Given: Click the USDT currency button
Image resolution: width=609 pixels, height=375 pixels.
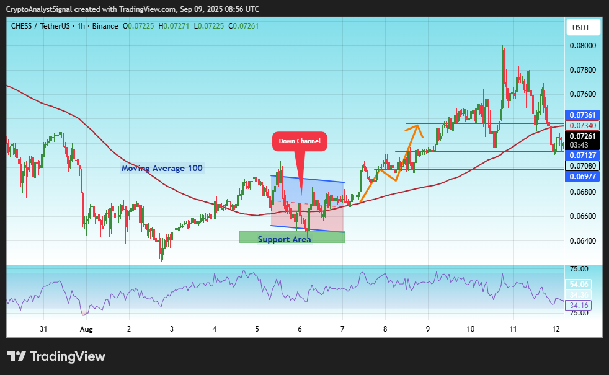Looking at the screenshot, I should coord(580,27).
